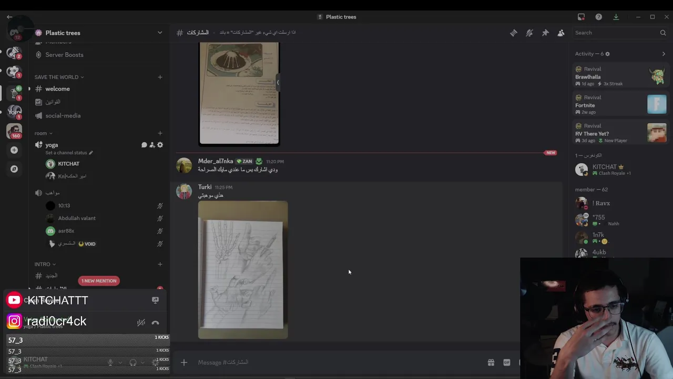Toggle noise suppression icon

click(141, 323)
